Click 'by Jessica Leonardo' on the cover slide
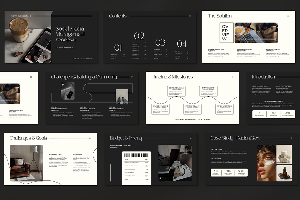Image resolution: width=300 pixels, height=200 pixels. coord(65,47)
